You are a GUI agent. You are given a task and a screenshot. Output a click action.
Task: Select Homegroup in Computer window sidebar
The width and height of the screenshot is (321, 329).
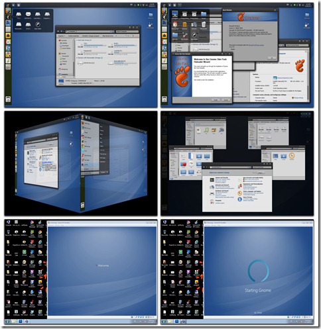pos(63,70)
